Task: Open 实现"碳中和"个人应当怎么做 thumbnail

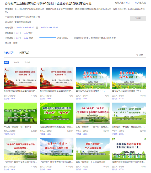Action: (x=93, y=149)
